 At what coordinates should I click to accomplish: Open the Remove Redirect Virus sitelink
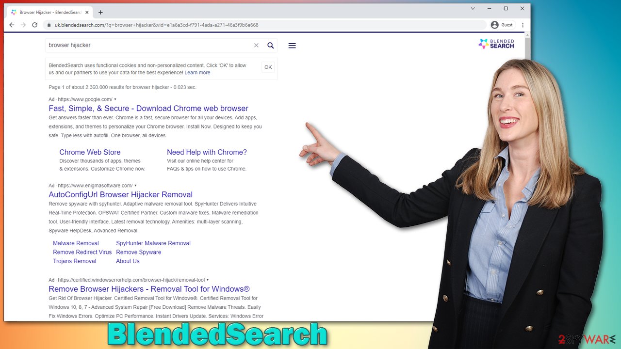pos(82,252)
